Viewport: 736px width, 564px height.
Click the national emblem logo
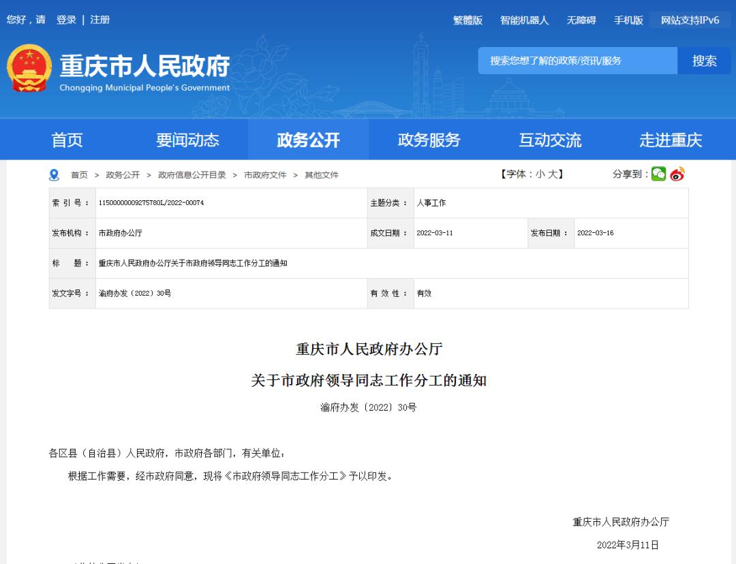click(29, 69)
